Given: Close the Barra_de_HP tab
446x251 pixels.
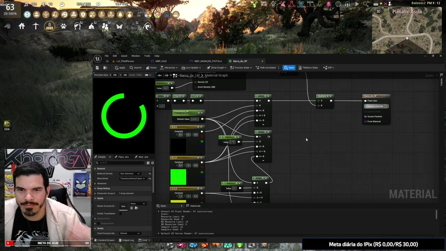Looking at the screenshot, I should 262,61.
